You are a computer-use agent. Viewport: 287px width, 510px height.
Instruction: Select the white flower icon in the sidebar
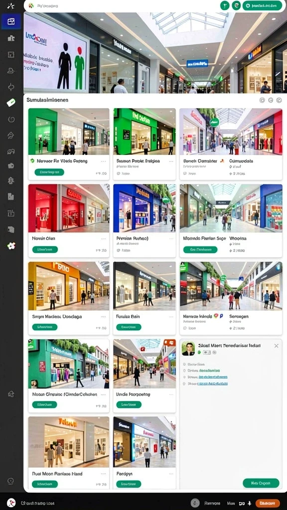pyautogui.click(x=11, y=246)
